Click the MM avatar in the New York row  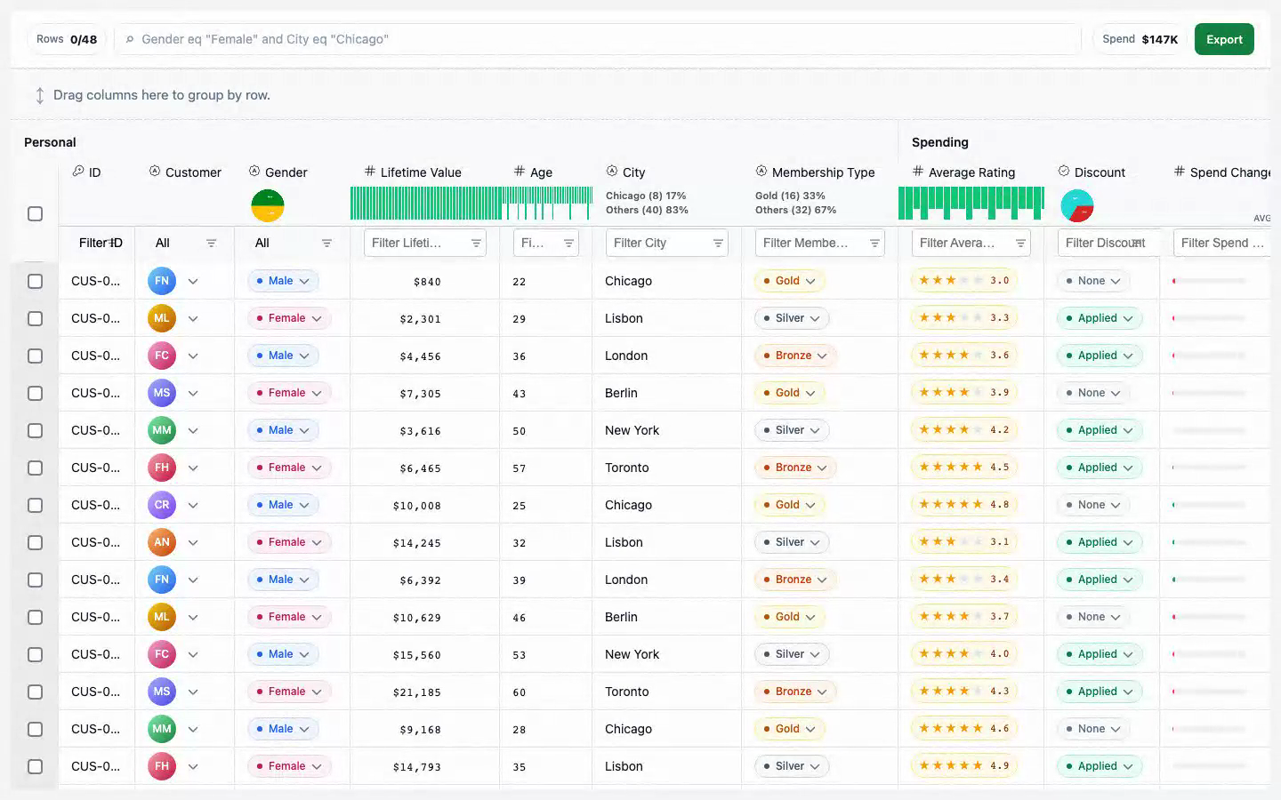[x=162, y=430]
